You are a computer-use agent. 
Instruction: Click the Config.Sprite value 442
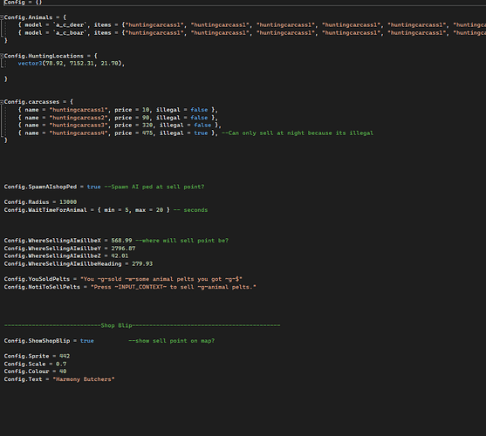pyautogui.click(x=65, y=356)
